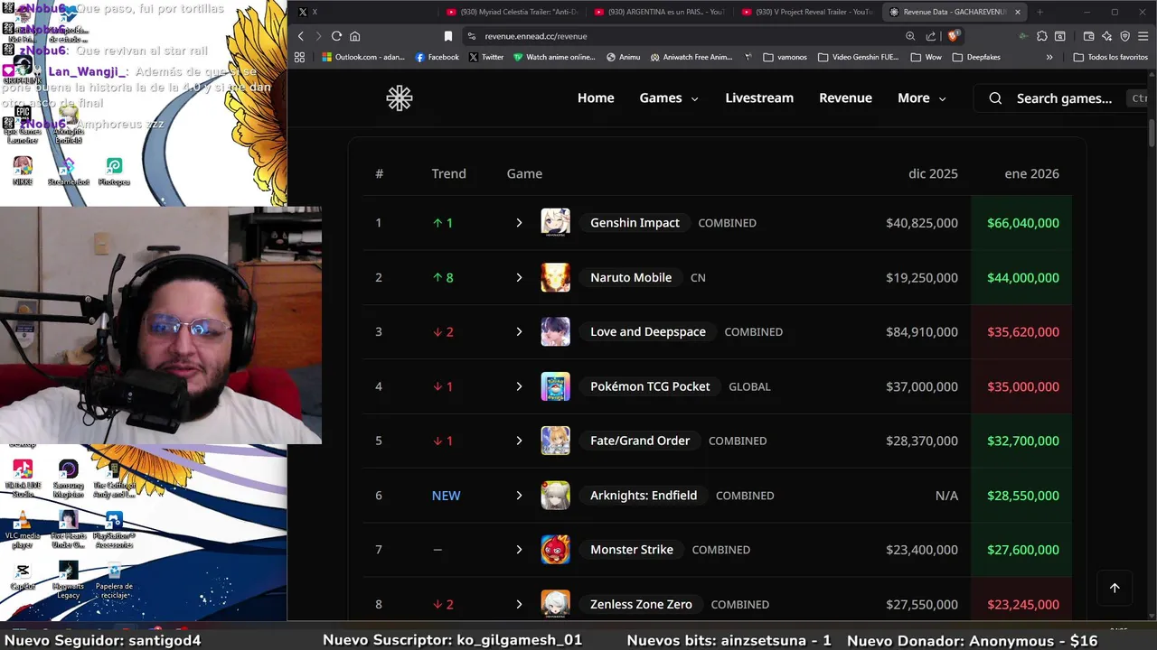1157x650 pixels.
Task: Click the Trend column header
Action: click(x=448, y=173)
